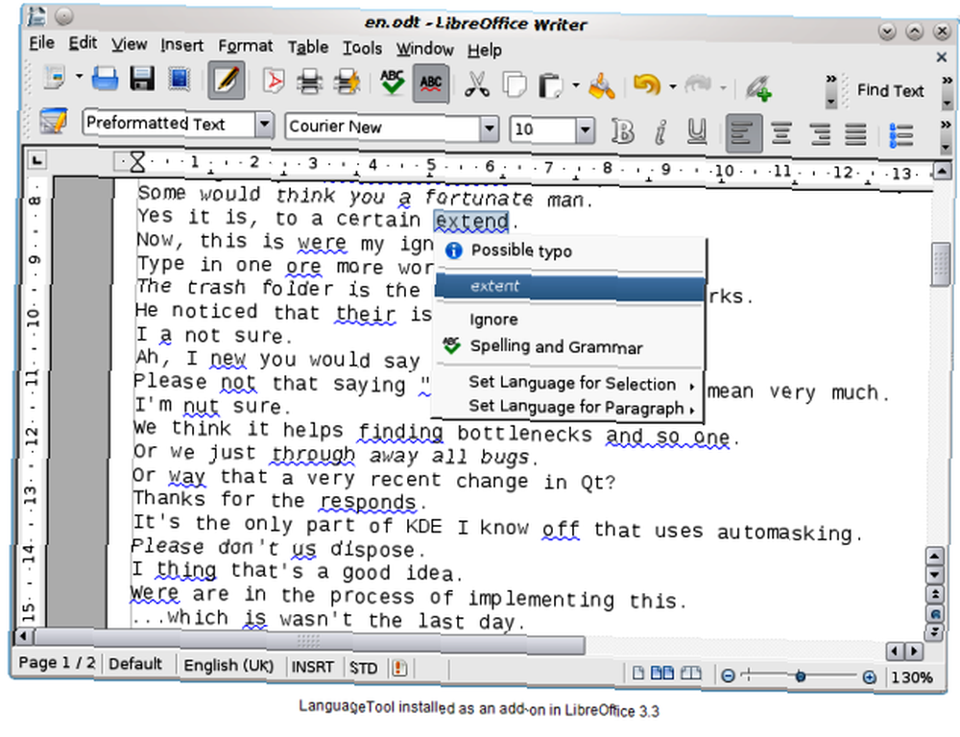The image size is (960, 737).
Task: Run Spelling and Grammar check toolbar icon
Action: 392,82
